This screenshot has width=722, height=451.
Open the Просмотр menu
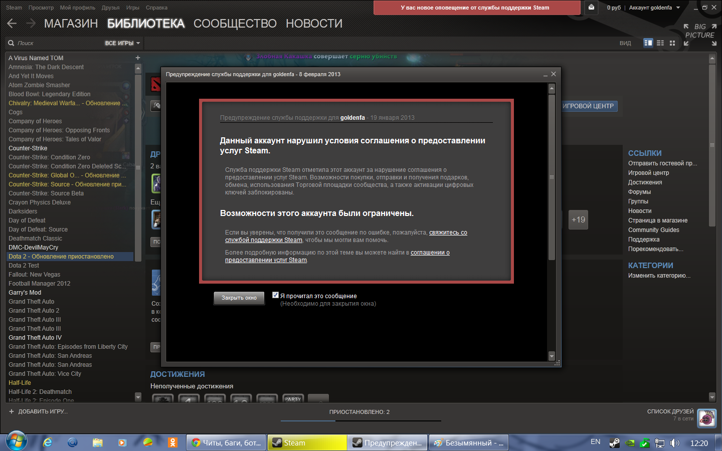[41, 8]
